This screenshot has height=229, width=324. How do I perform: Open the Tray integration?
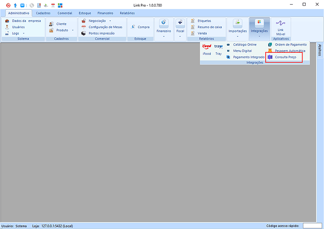tap(218, 50)
